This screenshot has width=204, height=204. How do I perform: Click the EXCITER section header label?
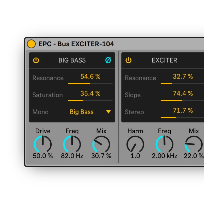tap(165, 60)
